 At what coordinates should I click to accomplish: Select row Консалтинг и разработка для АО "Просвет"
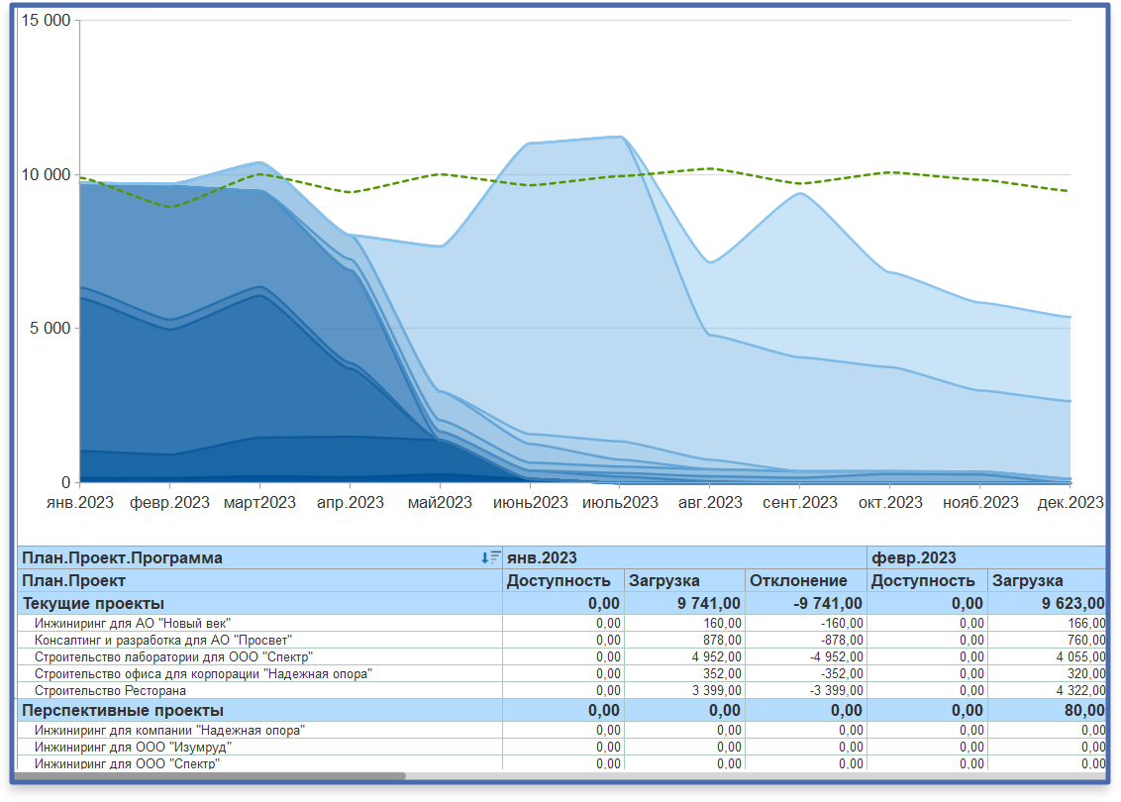click(561, 640)
